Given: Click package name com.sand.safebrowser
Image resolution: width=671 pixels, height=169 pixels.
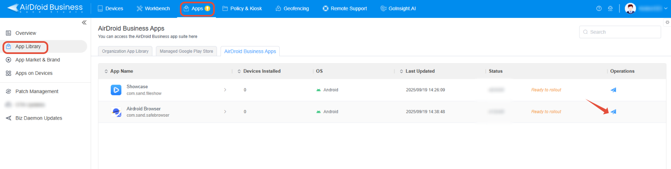Looking at the screenshot, I should pos(148,115).
